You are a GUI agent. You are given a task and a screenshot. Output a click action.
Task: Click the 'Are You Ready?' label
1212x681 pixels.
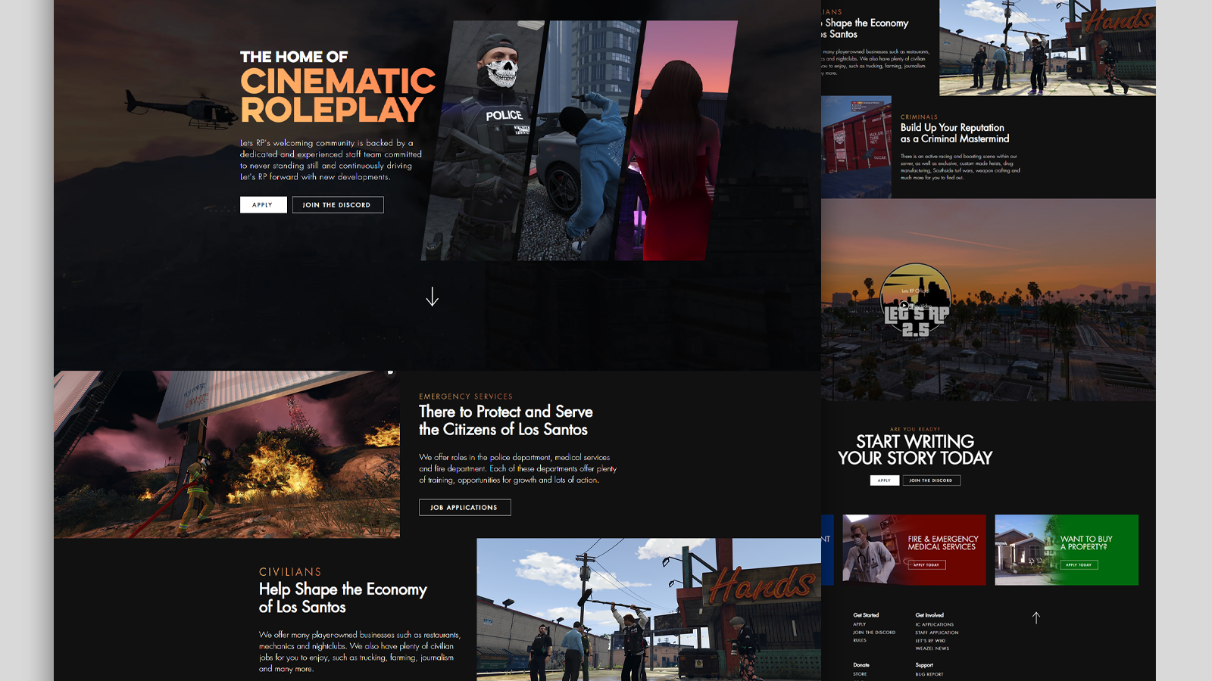[915, 429]
